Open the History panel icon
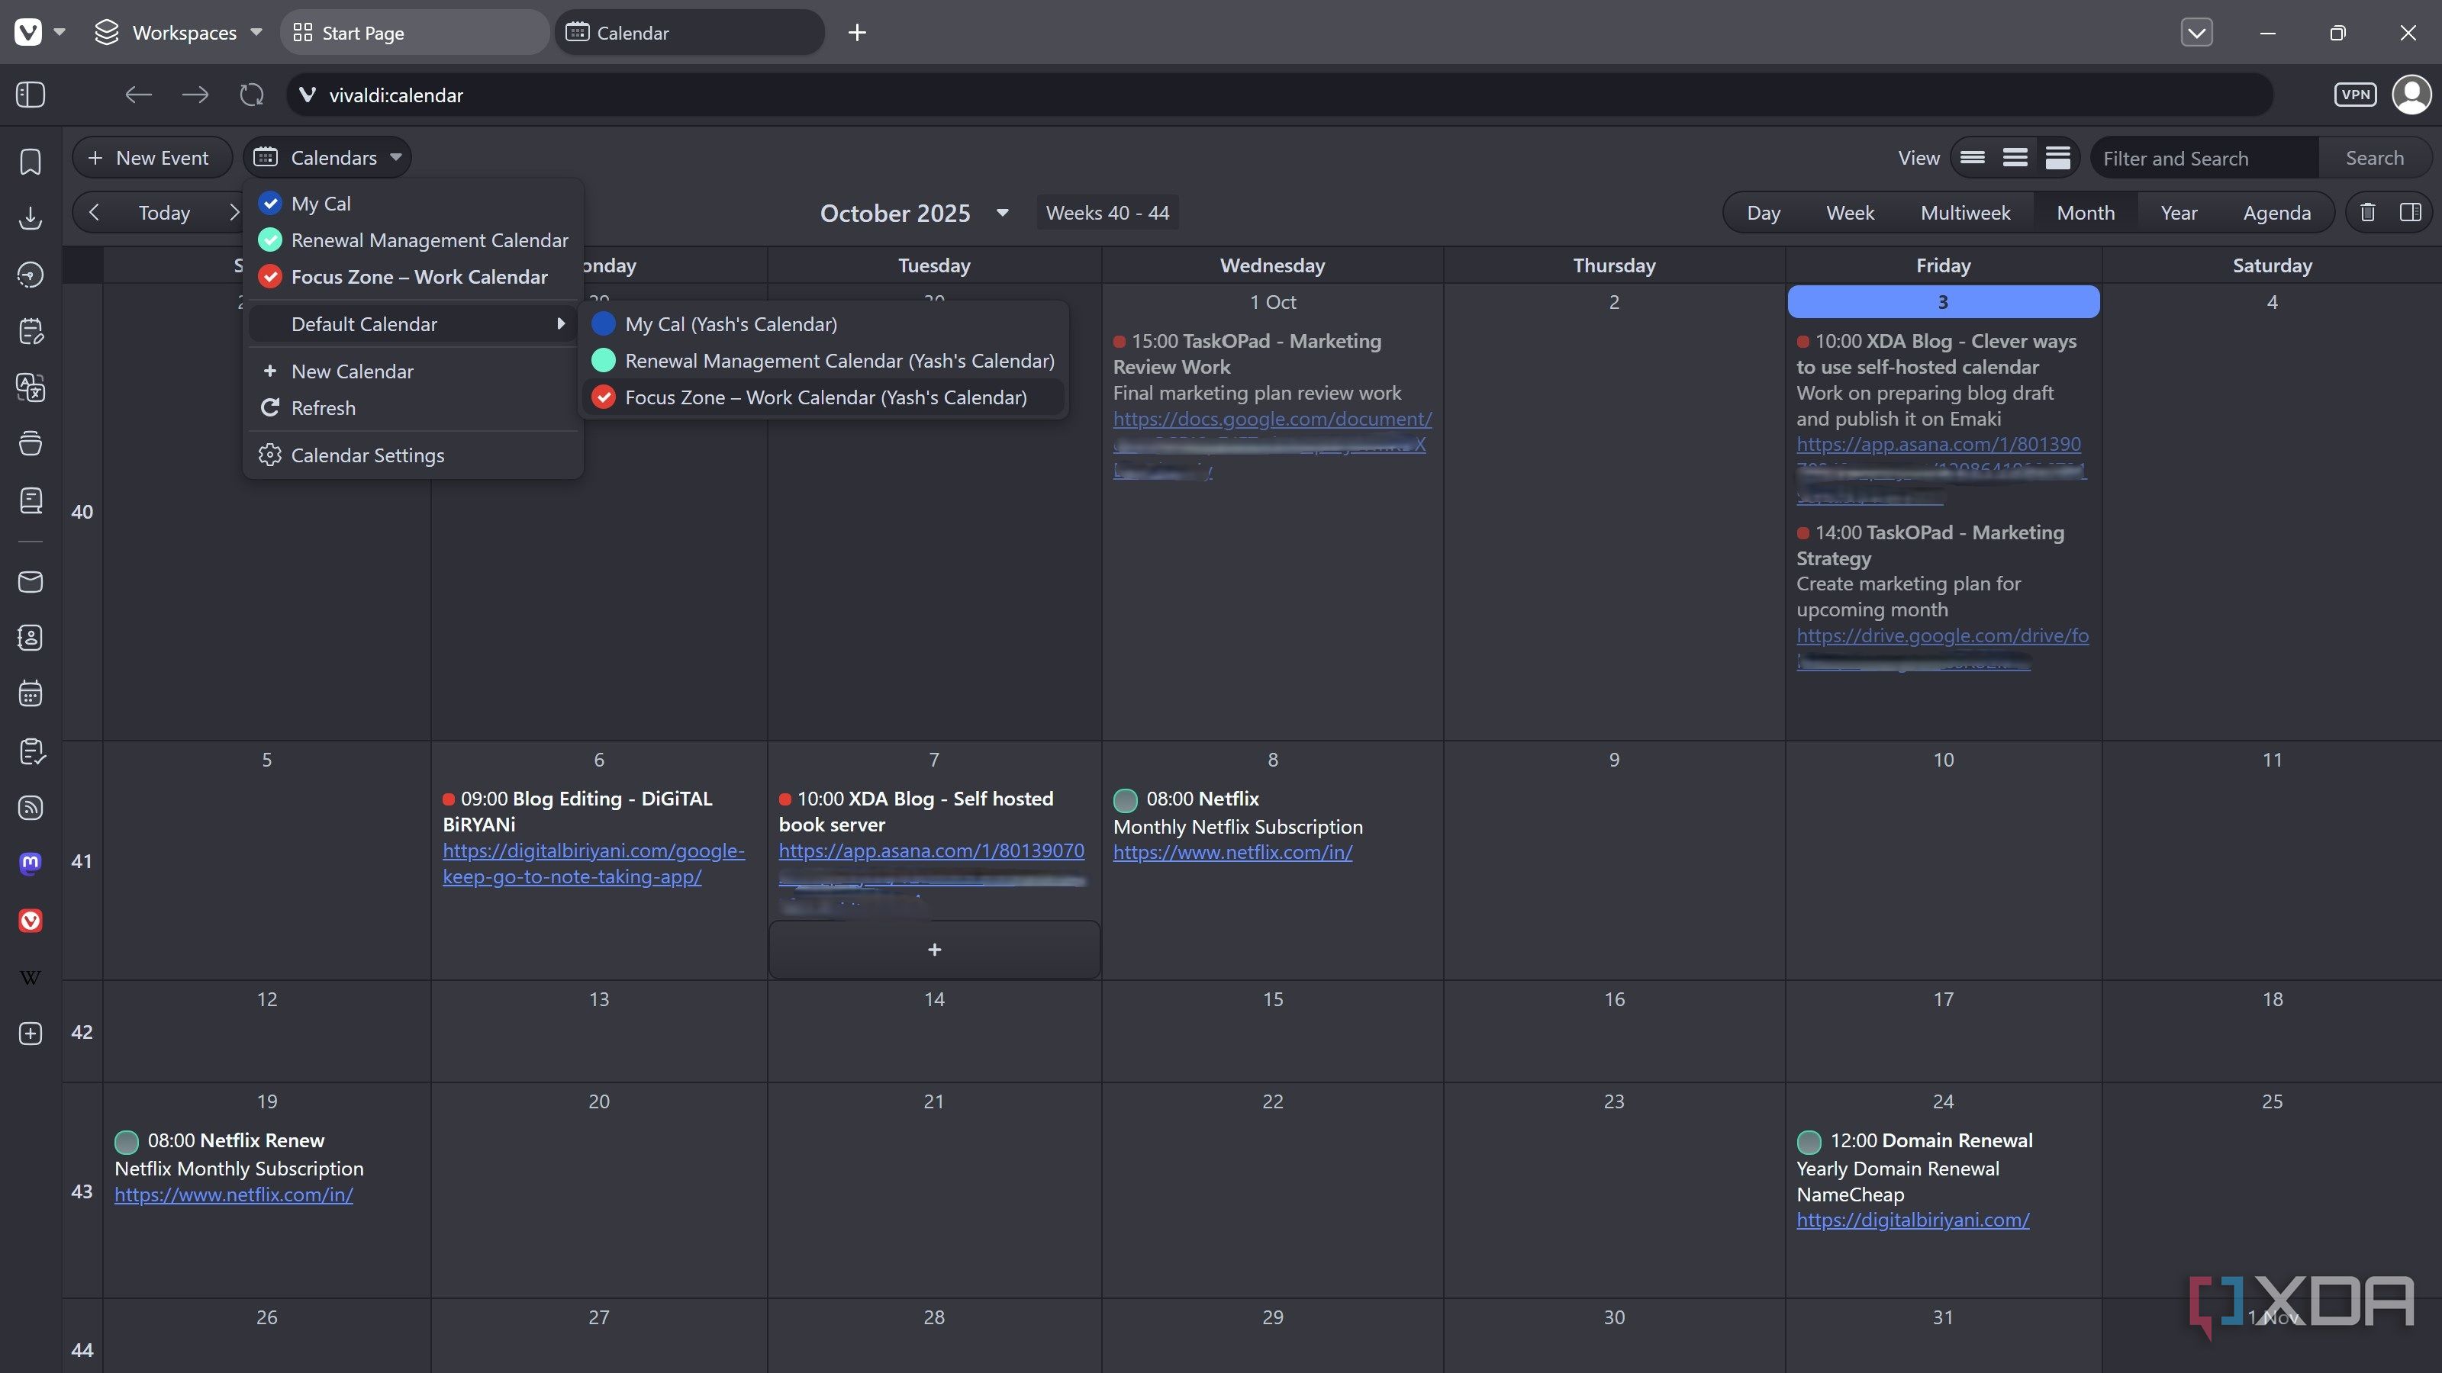2442x1373 pixels. pos(31,275)
